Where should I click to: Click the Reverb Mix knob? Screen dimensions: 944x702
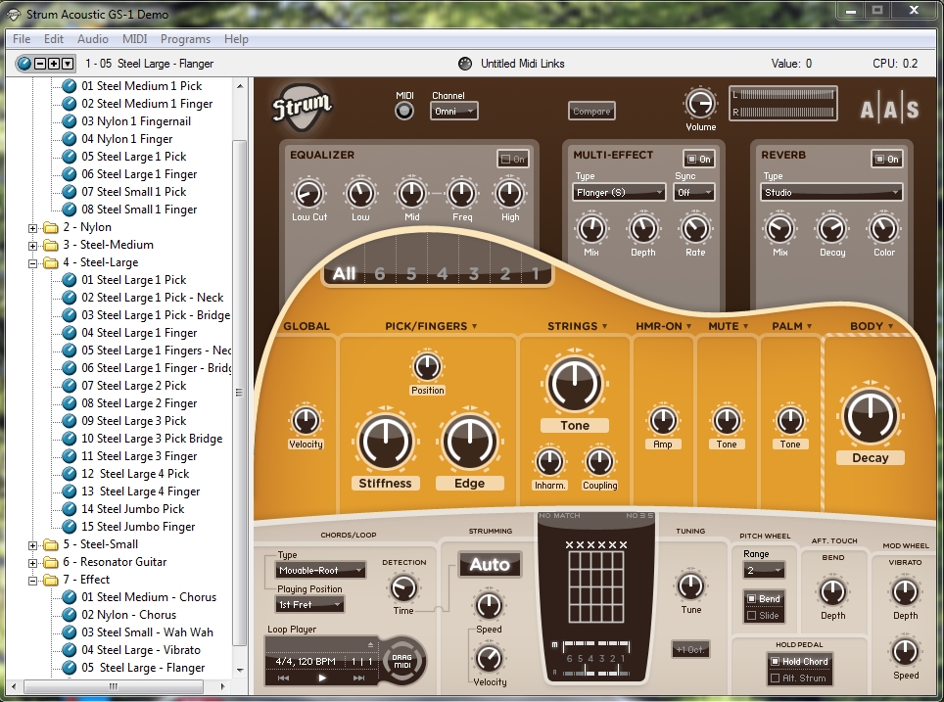[779, 229]
